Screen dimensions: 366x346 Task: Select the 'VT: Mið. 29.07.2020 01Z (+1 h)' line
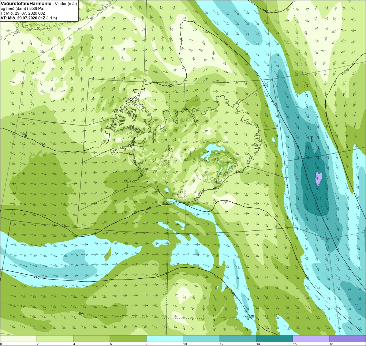tap(29, 18)
